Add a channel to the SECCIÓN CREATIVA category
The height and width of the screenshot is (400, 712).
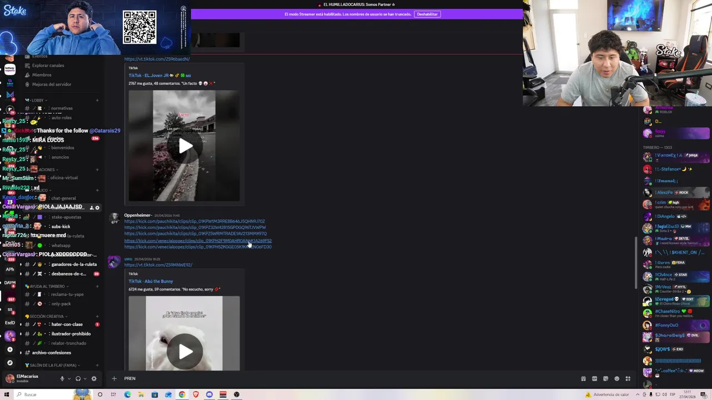[x=97, y=317]
